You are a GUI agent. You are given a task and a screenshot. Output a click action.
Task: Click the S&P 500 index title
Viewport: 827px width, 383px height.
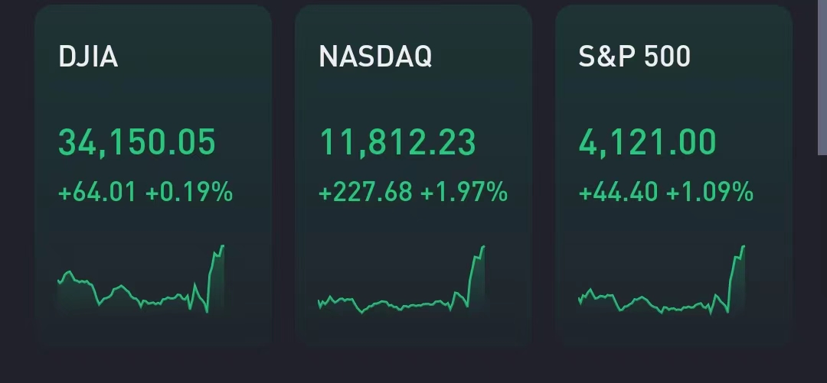point(635,57)
